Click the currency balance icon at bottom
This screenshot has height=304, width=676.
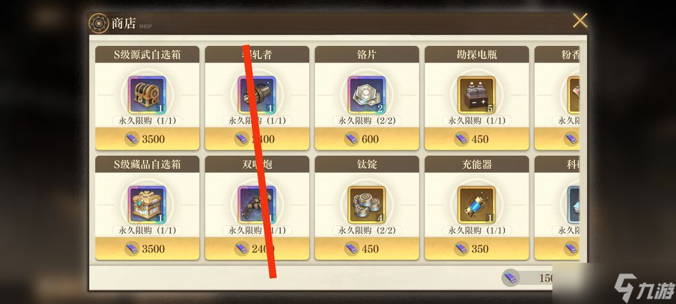coord(510,278)
